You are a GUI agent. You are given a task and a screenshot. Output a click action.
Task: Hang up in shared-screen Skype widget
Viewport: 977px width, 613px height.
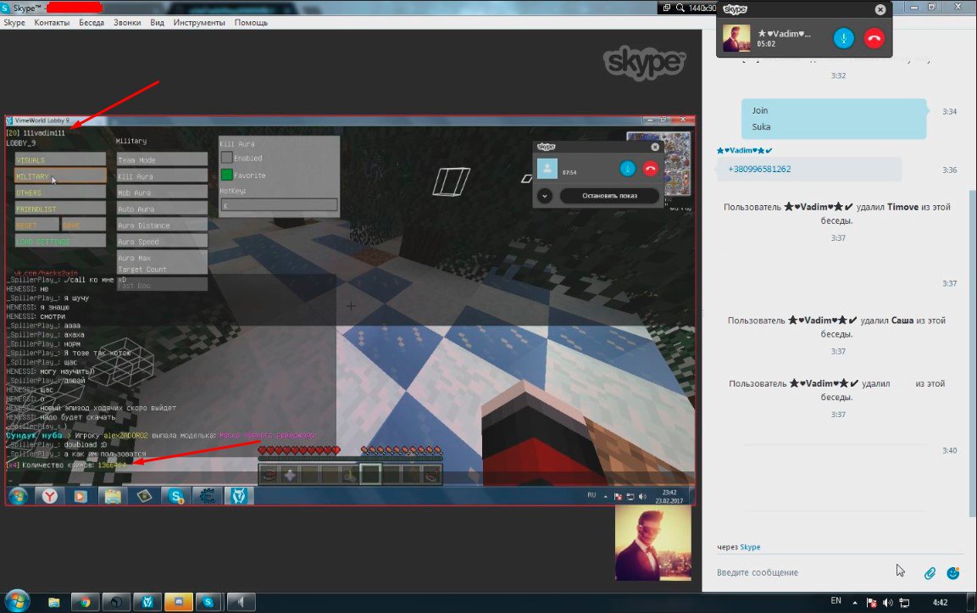651,169
